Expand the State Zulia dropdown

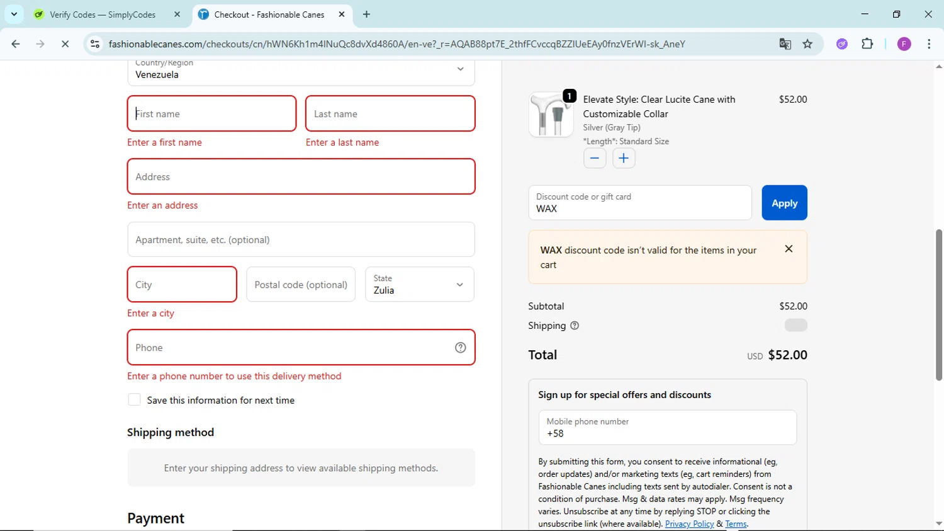[x=420, y=284]
